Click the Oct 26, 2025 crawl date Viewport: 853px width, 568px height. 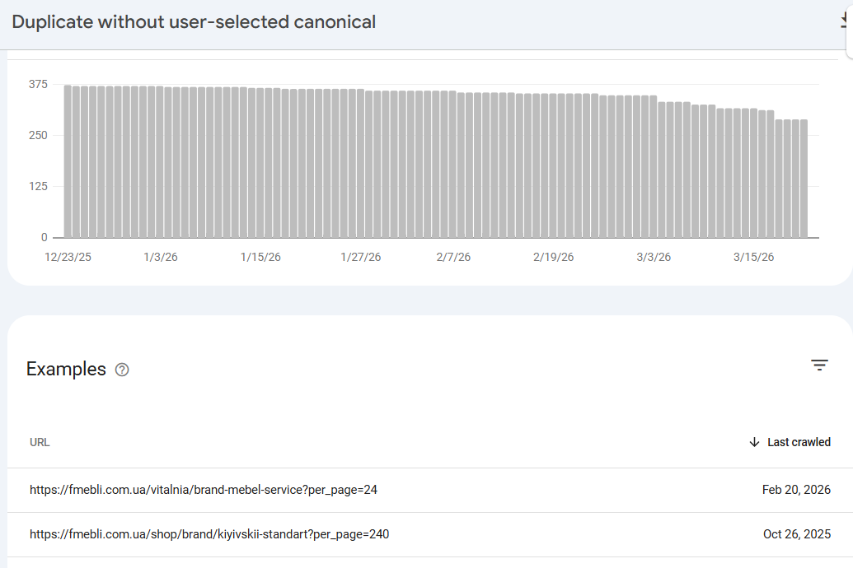point(796,534)
